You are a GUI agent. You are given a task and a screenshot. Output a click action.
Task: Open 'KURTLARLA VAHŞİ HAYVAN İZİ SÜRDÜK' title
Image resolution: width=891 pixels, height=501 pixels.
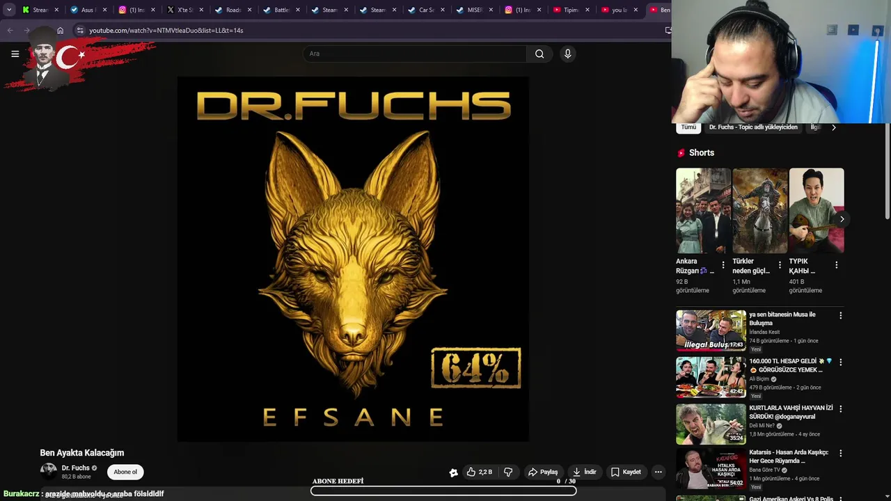click(791, 412)
